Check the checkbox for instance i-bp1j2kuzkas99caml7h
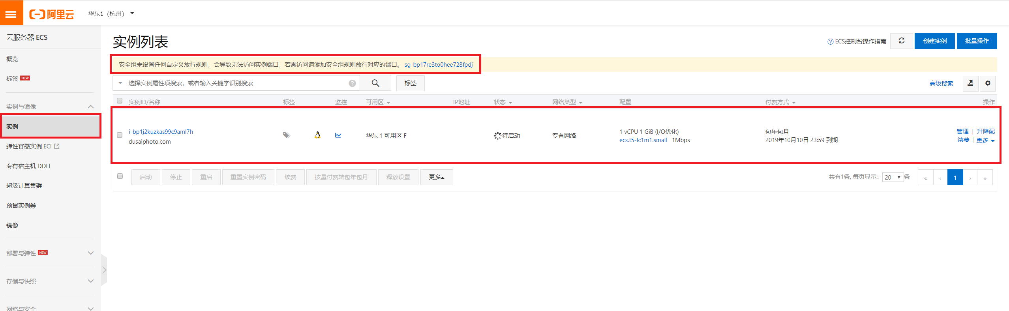This screenshot has height=311, width=1009. (x=120, y=135)
